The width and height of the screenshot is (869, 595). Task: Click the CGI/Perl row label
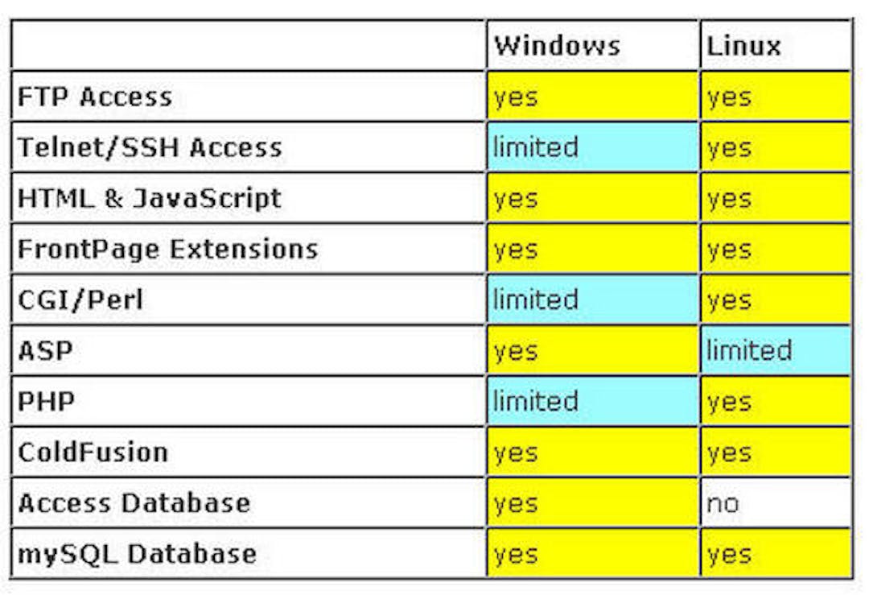pyautogui.click(x=80, y=300)
